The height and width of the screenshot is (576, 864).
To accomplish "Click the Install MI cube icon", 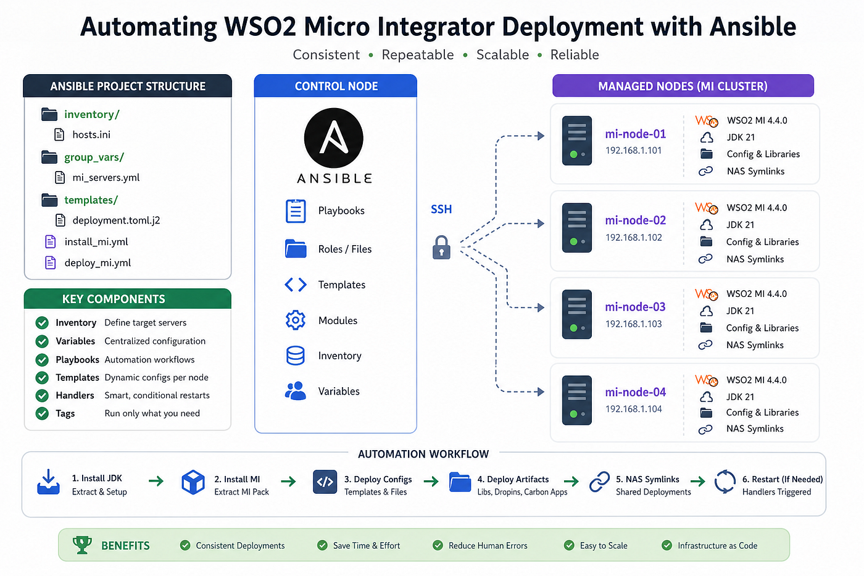I will tap(193, 482).
